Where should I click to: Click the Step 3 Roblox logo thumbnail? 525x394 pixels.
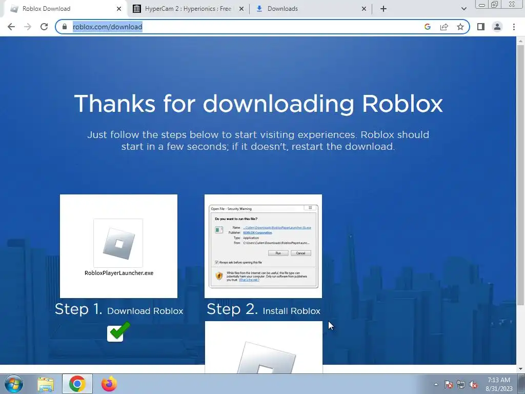(264, 347)
